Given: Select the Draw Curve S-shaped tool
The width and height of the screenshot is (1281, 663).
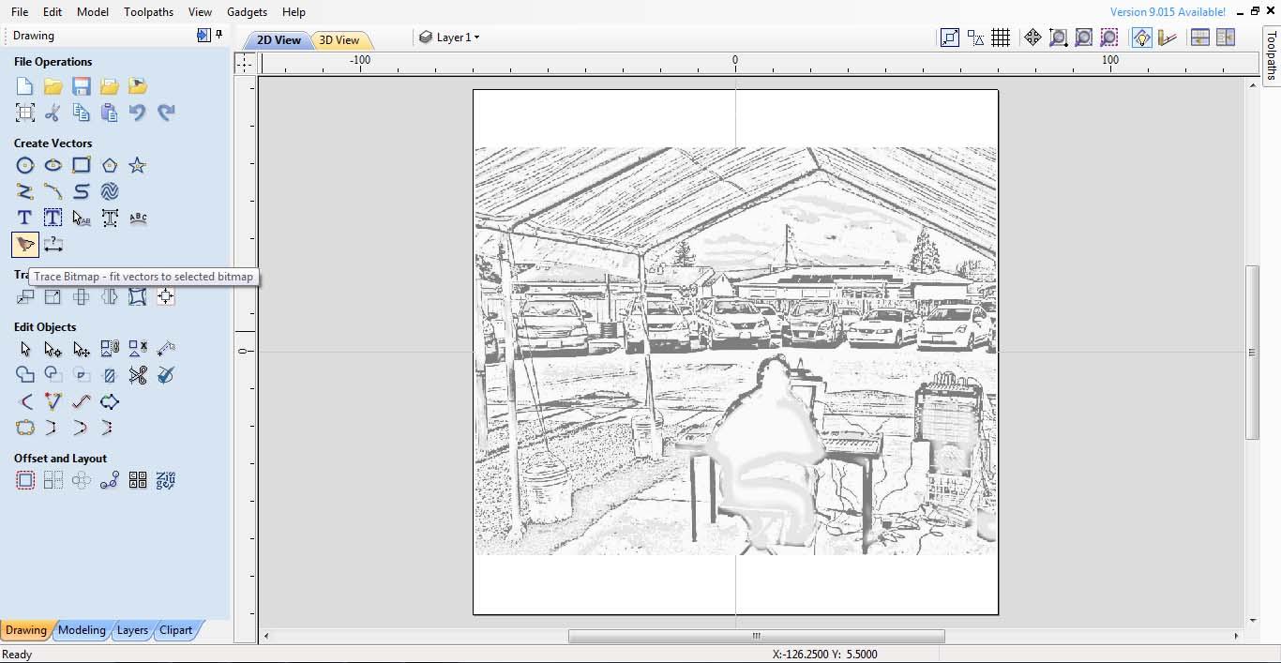Looking at the screenshot, I should click(x=82, y=191).
